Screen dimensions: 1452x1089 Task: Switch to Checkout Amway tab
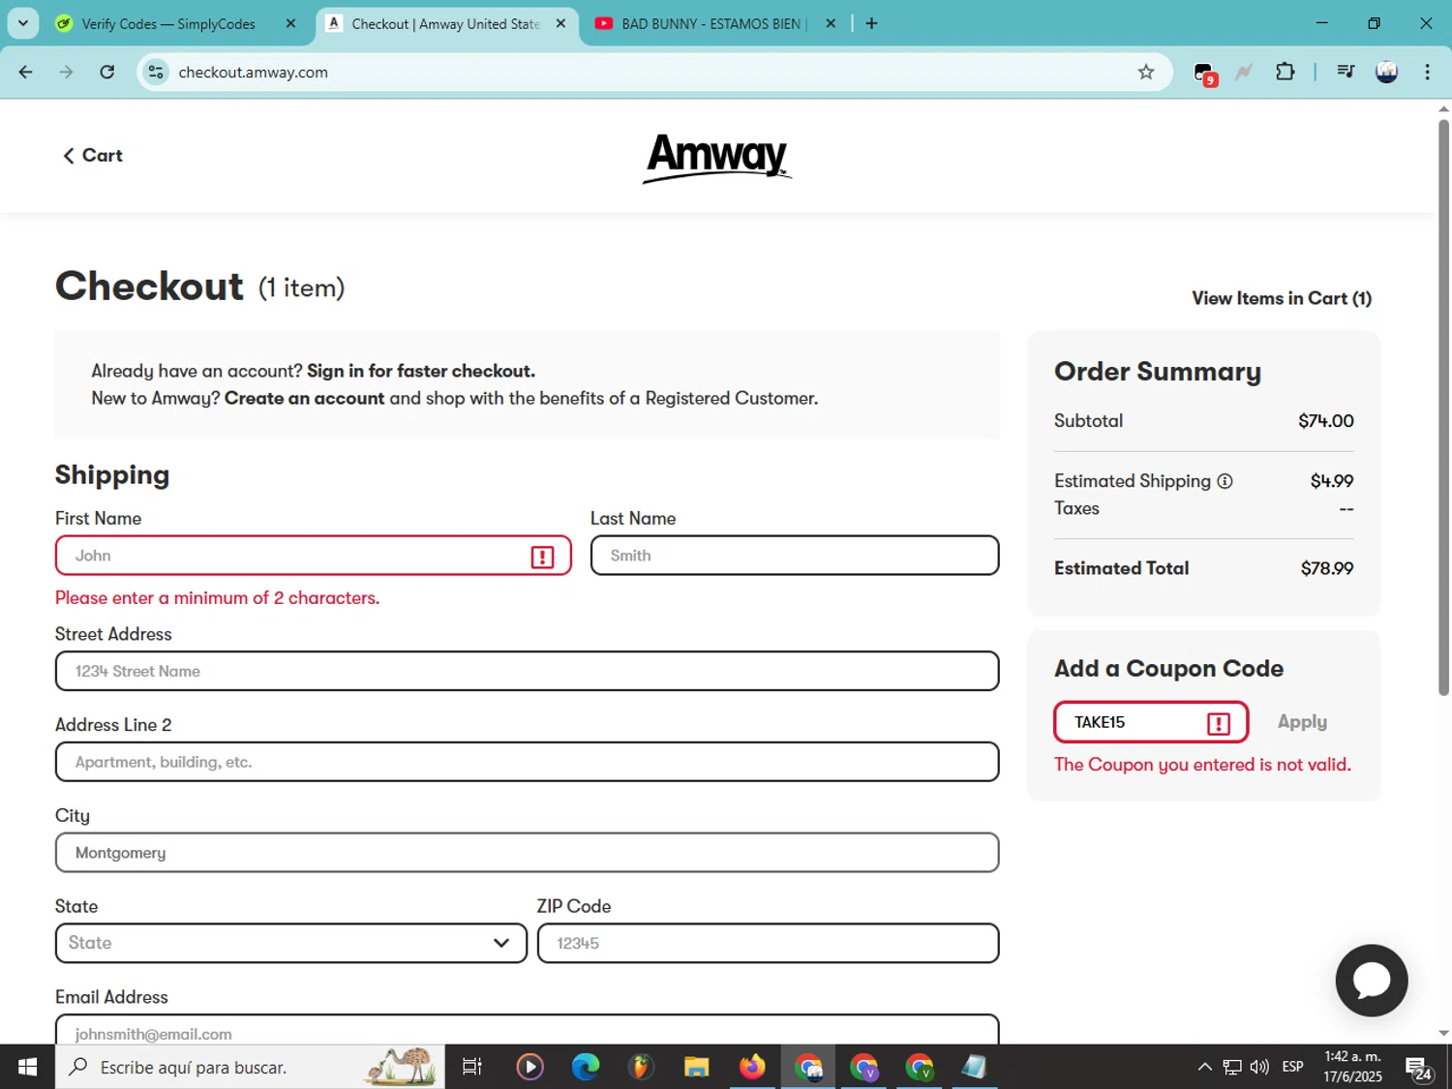[445, 24]
